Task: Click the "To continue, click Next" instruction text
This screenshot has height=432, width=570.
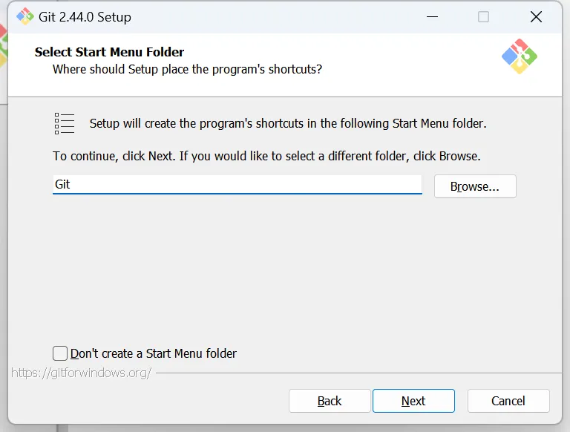Action: [x=266, y=156]
